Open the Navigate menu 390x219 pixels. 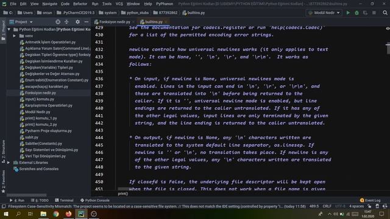[49, 4]
